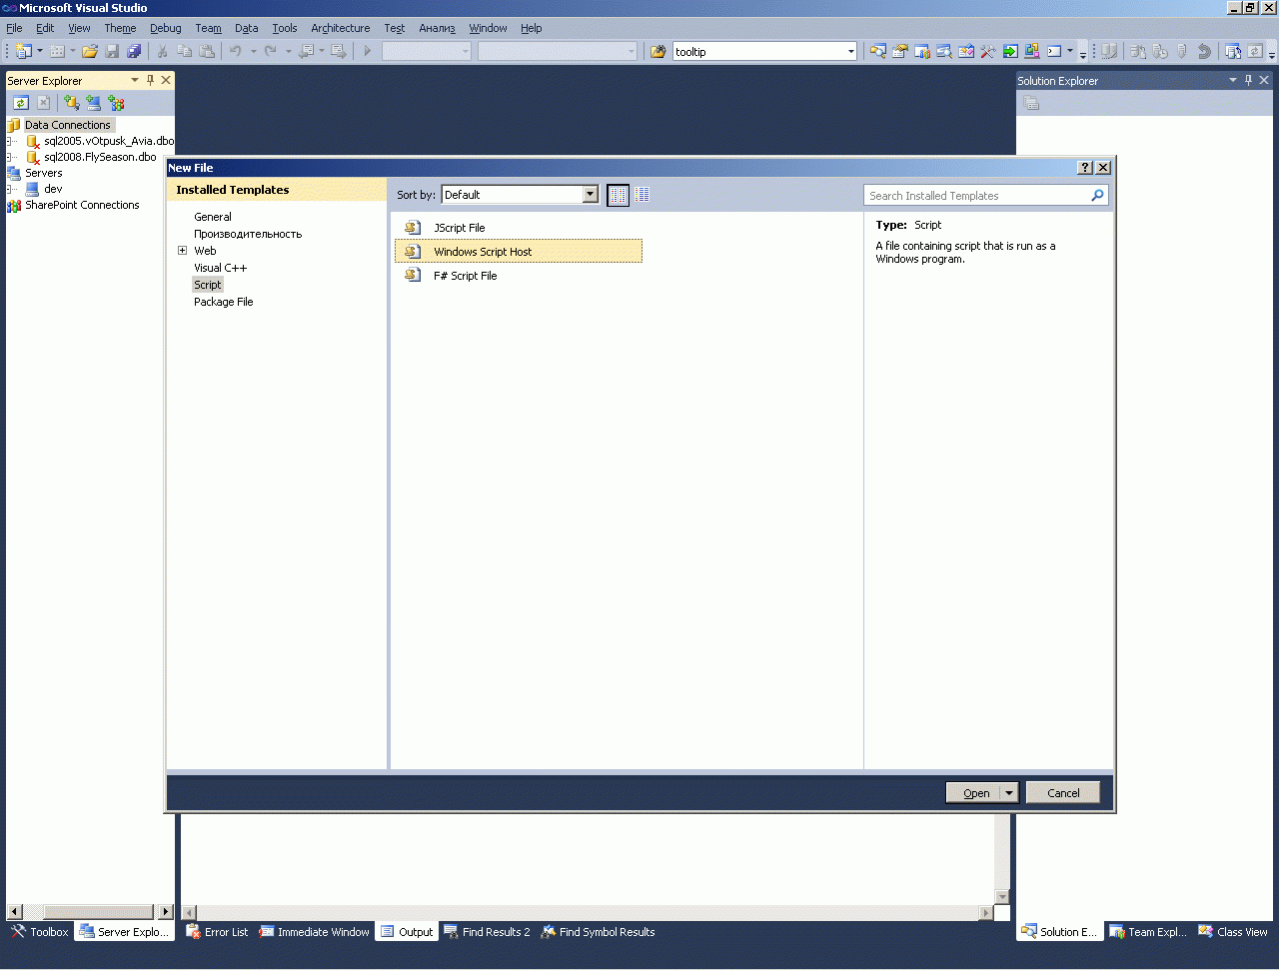
Task: Click the Copy toolbar icon
Action: click(x=185, y=51)
